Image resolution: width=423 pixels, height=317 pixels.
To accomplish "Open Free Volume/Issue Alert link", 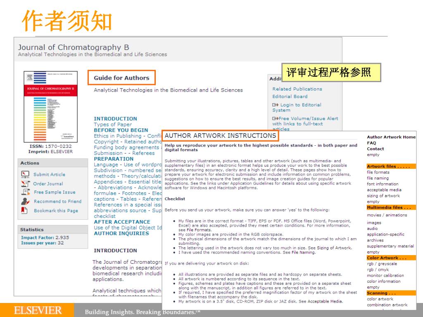I will [x=305, y=124].
